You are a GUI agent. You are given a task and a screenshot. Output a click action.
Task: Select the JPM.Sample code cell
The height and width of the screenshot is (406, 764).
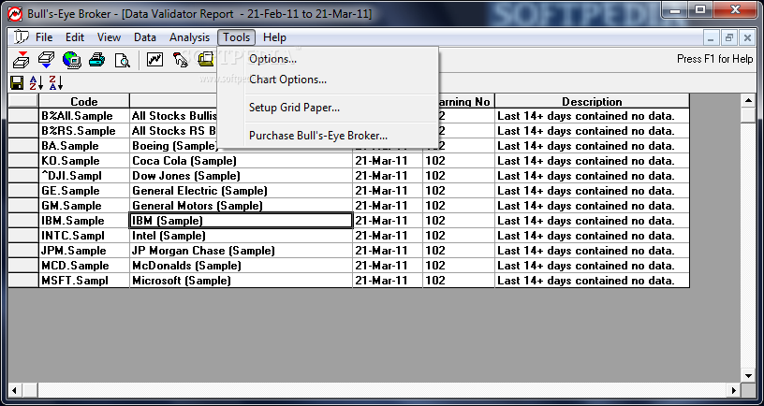click(84, 251)
